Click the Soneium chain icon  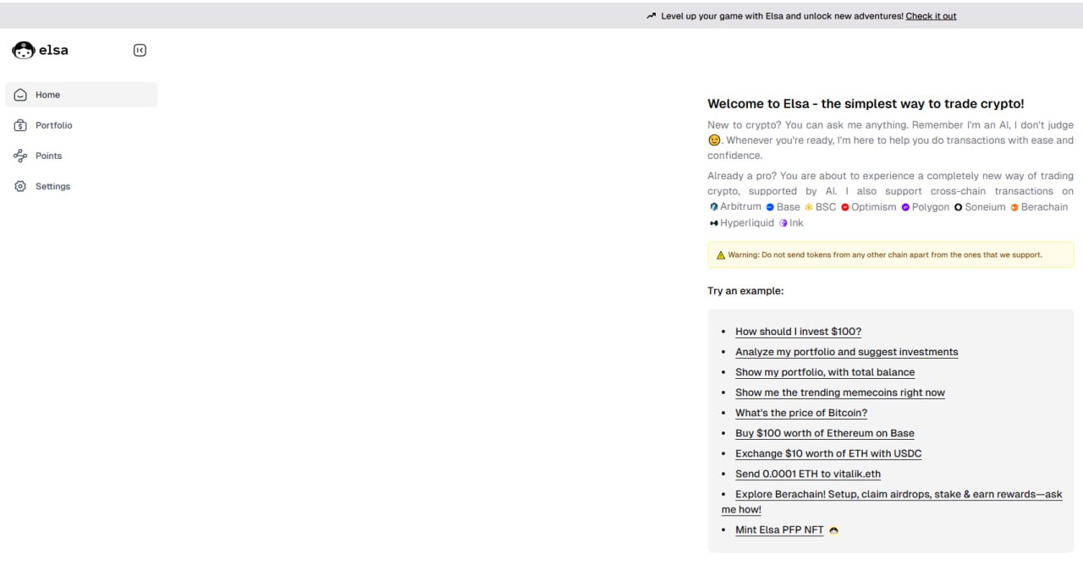[958, 207]
